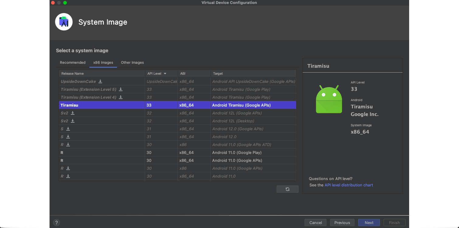Click the Target column header

(254, 73)
